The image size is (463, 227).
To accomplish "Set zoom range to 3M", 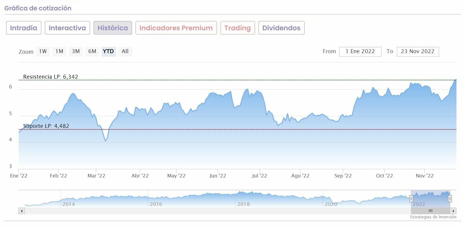I will [x=76, y=51].
